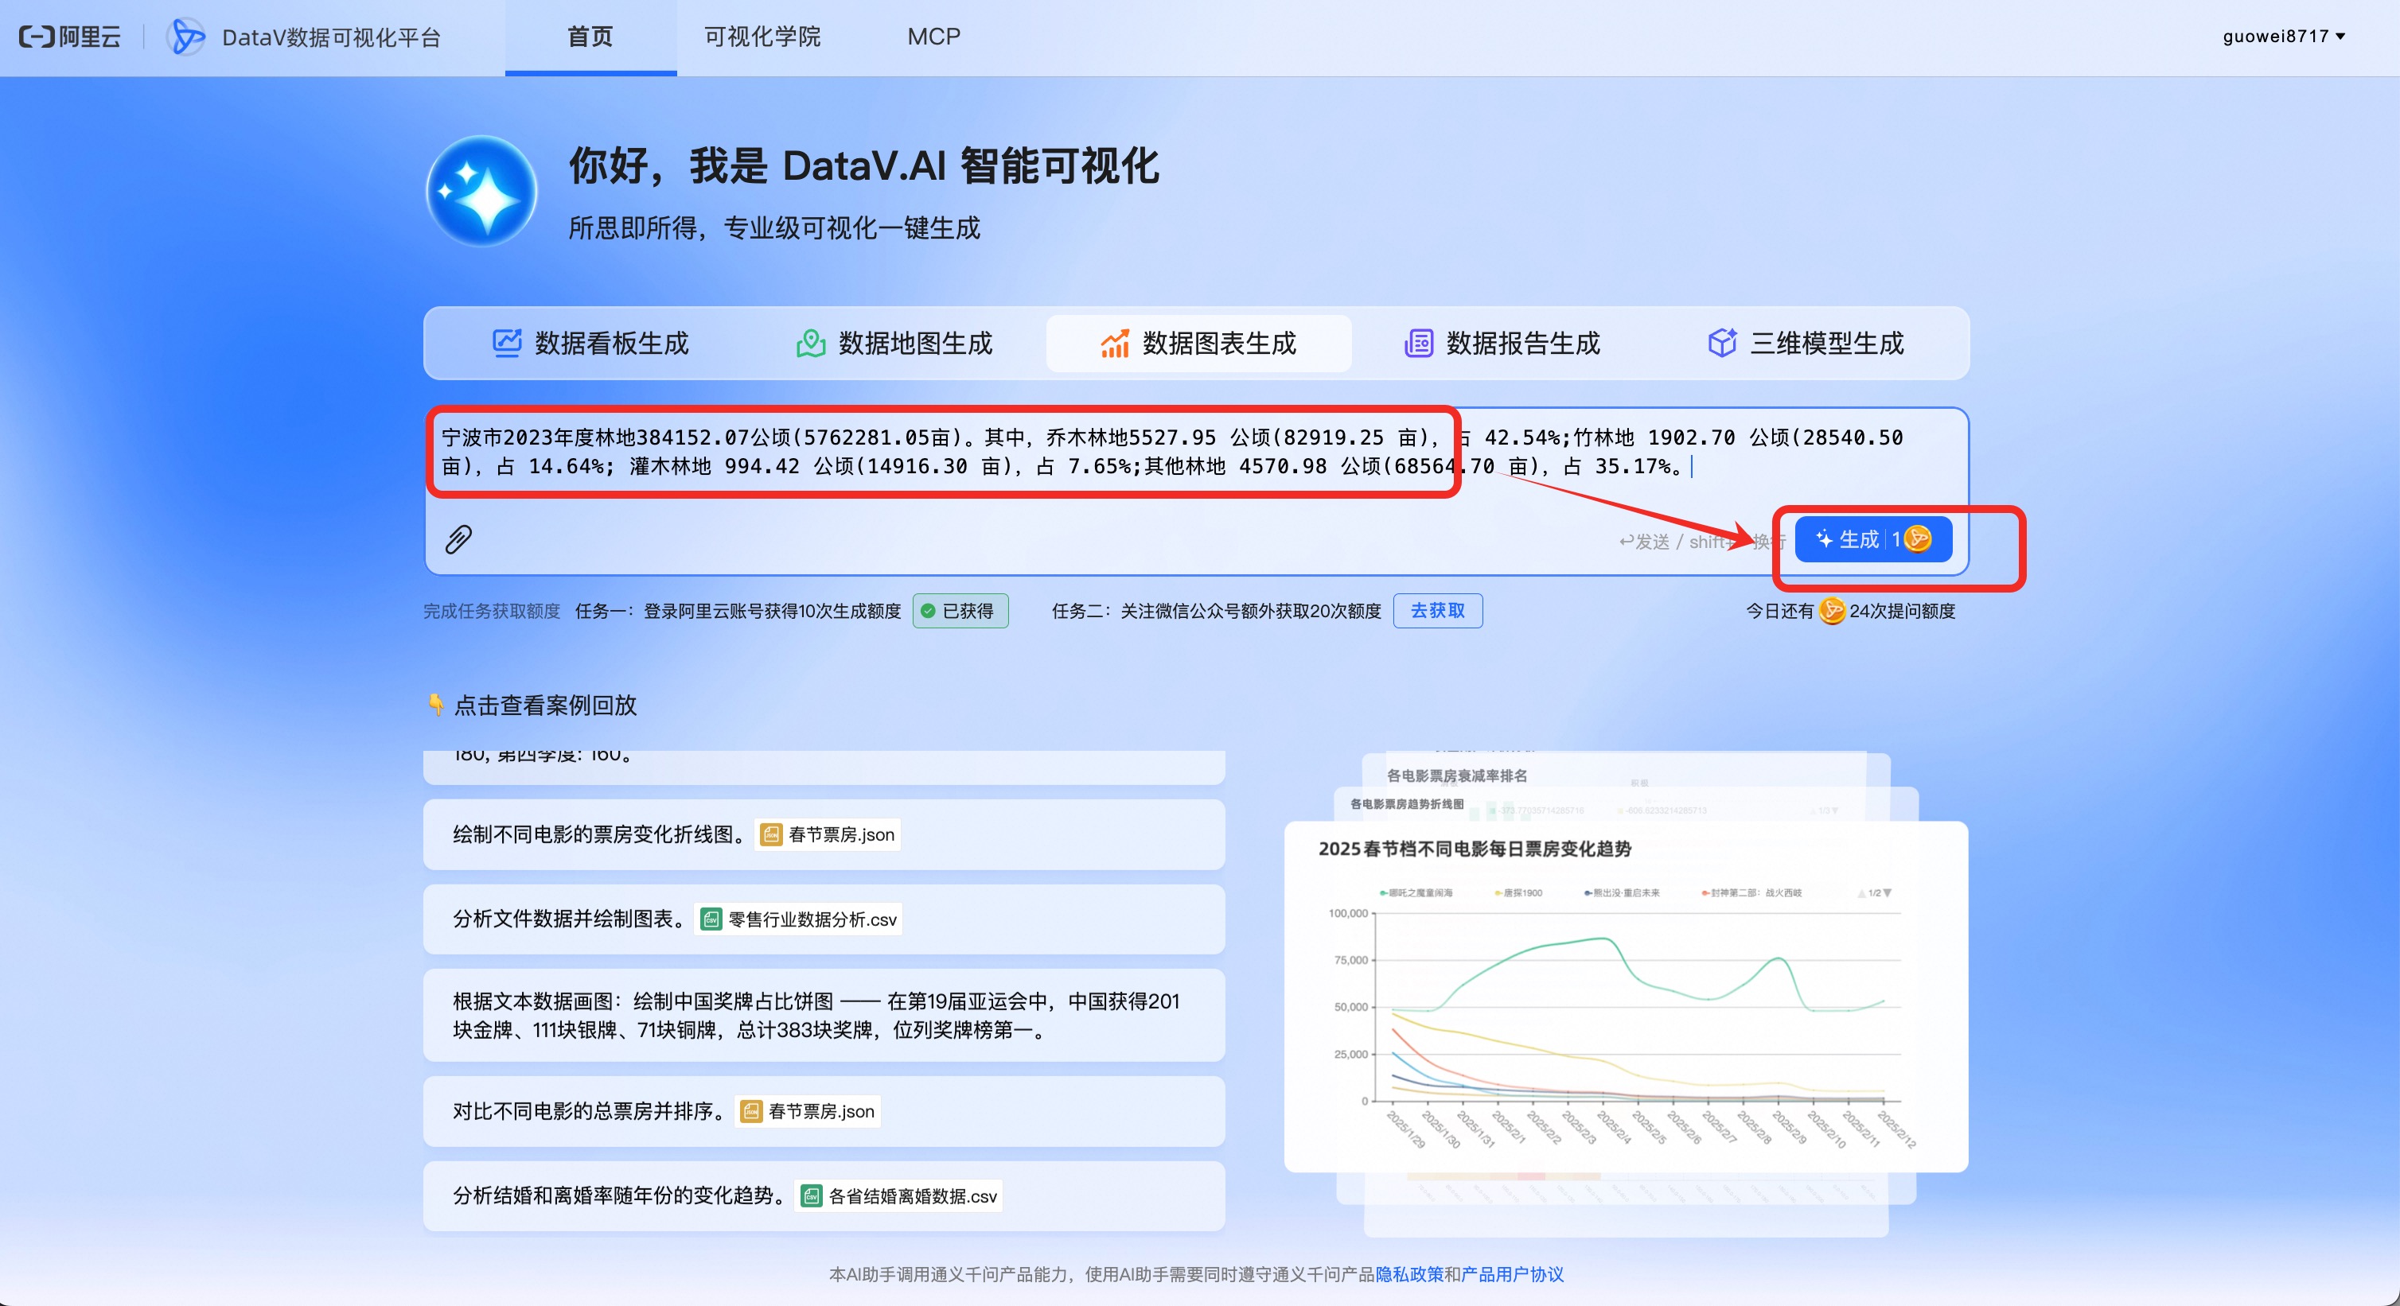Image resolution: width=2400 pixels, height=1306 pixels.
Task: Open the 分析结婚和离婚率 example
Action: point(824,1196)
